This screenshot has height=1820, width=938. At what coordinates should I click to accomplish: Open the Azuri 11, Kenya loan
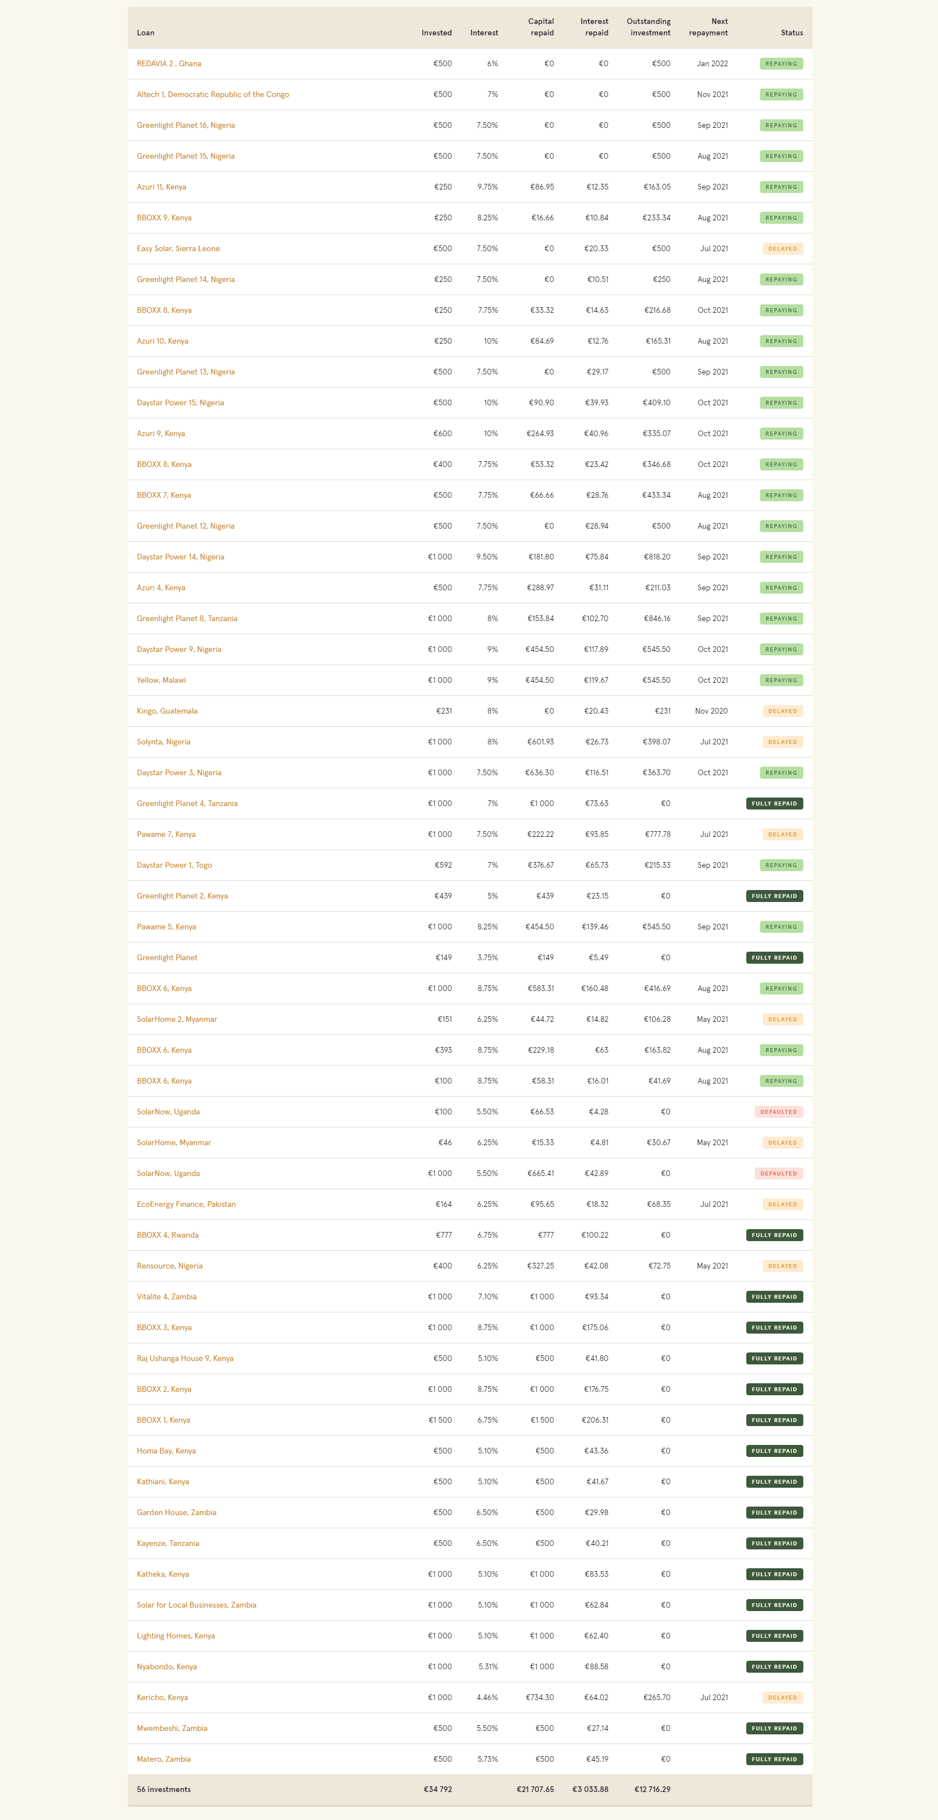pyautogui.click(x=161, y=187)
